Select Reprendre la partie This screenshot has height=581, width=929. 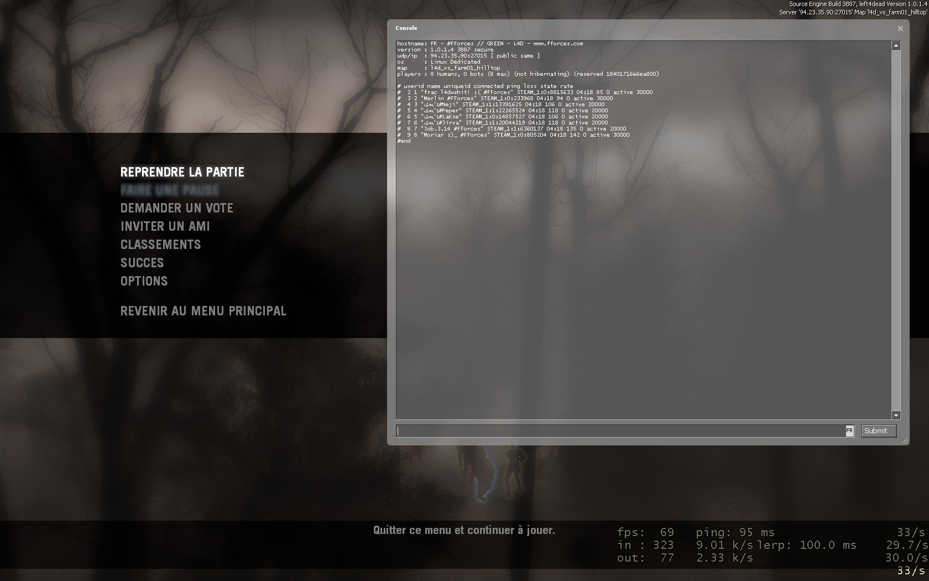tap(182, 172)
